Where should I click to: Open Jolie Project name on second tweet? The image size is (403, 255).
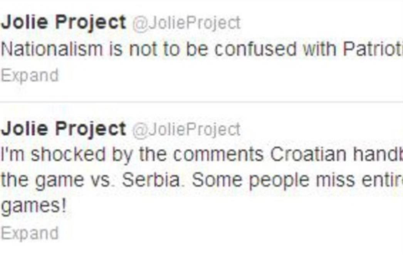click(x=64, y=129)
